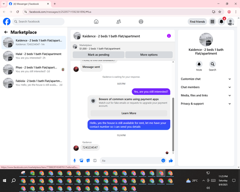
Task: Open Windows notification center icon
Action: coord(234,180)
